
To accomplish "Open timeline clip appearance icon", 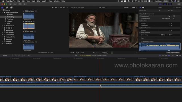I will 173,56.
